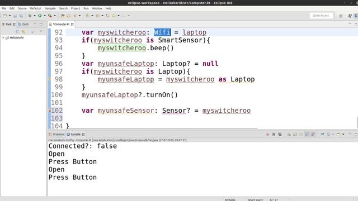
Task: Click the warning marker on line 102
Action: coord(50,111)
